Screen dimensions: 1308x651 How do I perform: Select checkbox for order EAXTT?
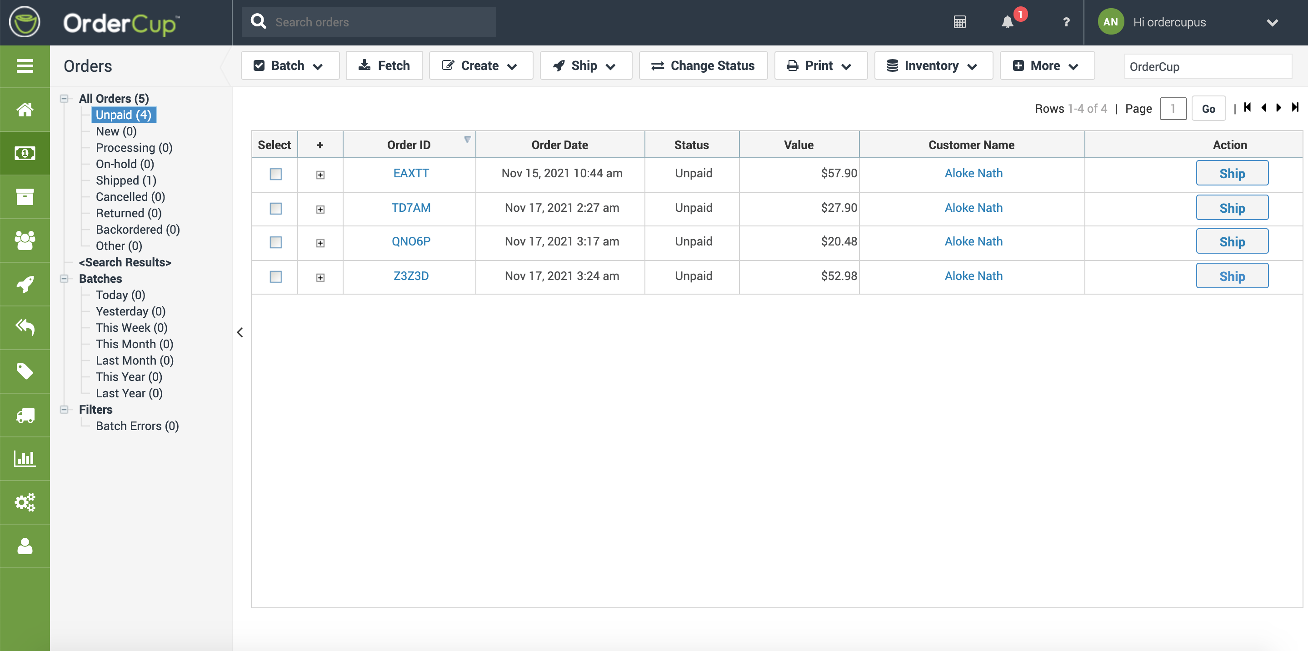(x=276, y=174)
